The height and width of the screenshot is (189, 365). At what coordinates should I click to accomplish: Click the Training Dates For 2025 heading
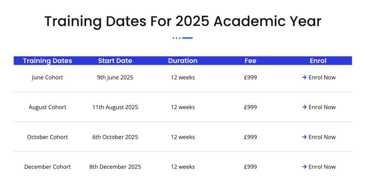pos(183,21)
